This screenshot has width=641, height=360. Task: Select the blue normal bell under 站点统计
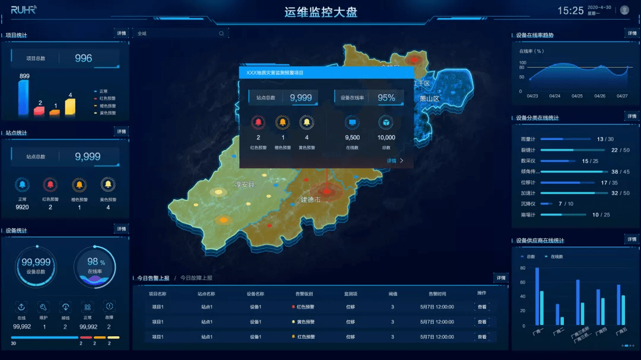(x=22, y=184)
